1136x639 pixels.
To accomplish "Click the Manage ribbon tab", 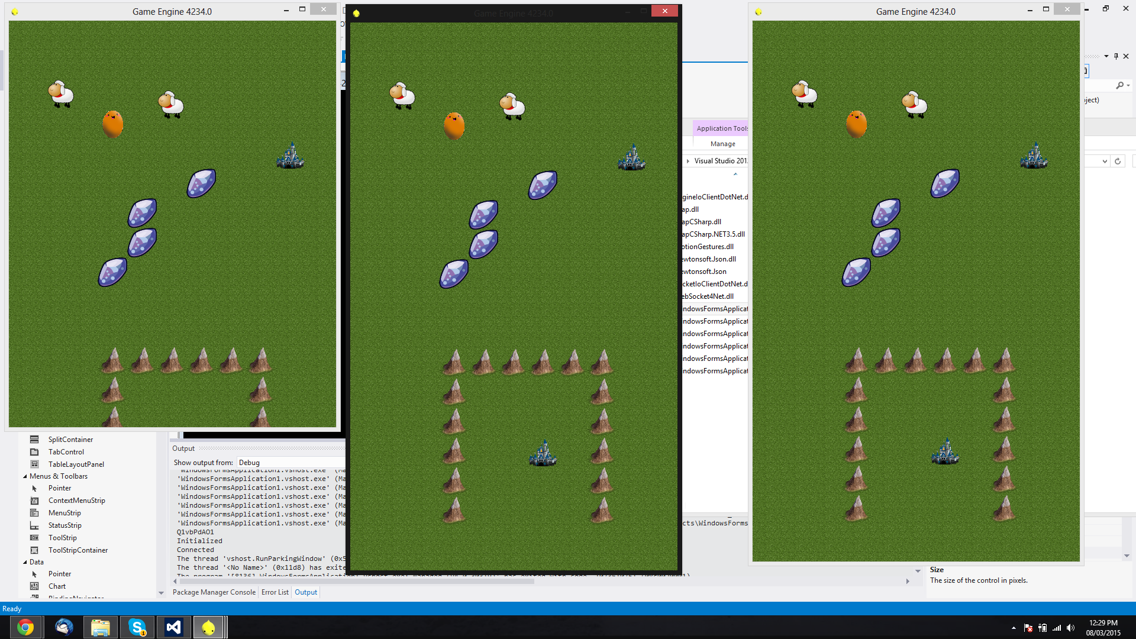I will coord(722,144).
